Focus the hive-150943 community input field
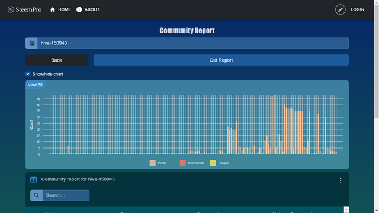This screenshot has height=213, width=379. pyautogui.click(x=193, y=43)
